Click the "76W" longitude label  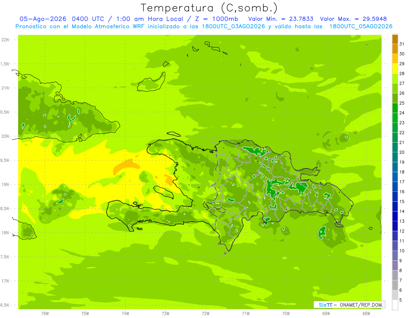tap(45, 314)
